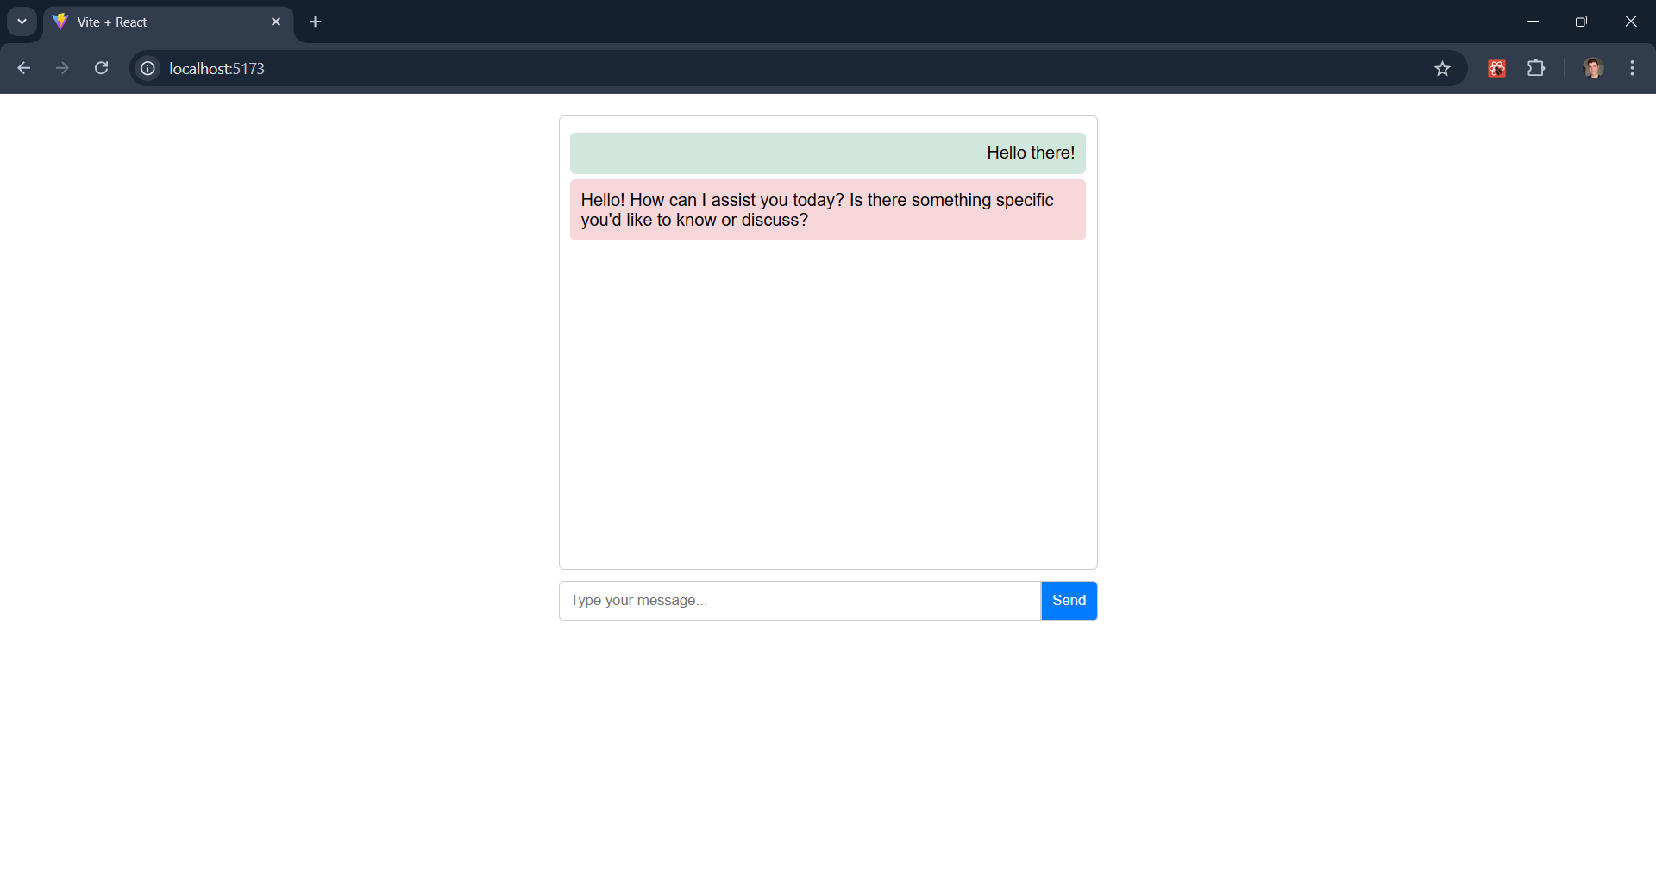The height and width of the screenshot is (879, 1656).
Task: Open the Extensions puzzle icon
Action: pos(1536,68)
